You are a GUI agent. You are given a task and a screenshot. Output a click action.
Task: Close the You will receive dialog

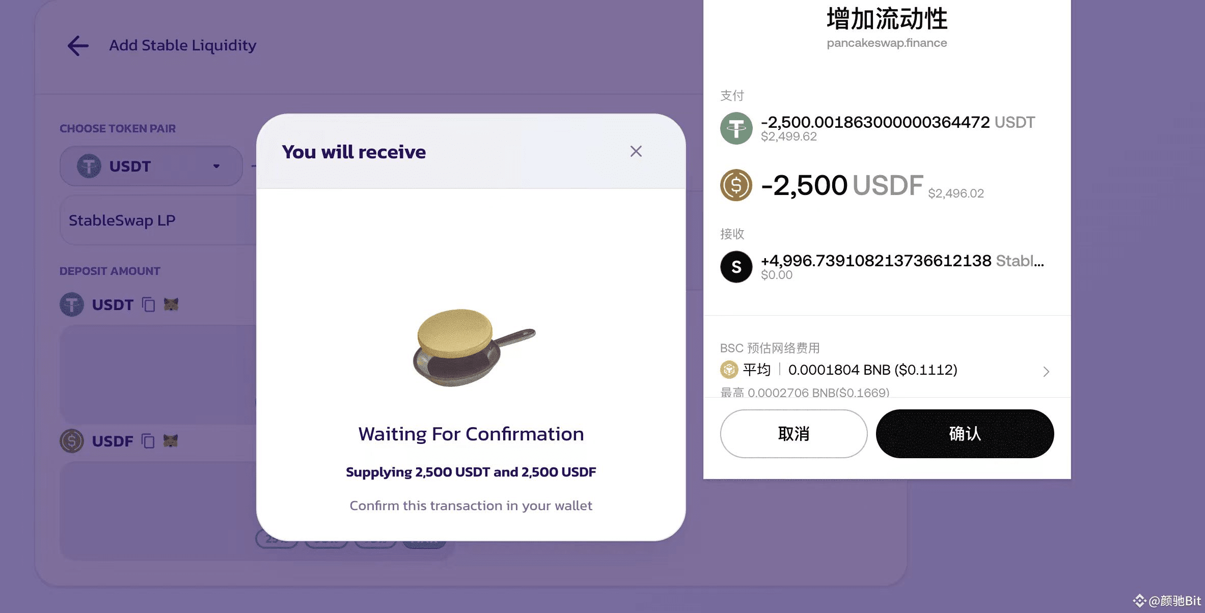pyautogui.click(x=636, y=151)
